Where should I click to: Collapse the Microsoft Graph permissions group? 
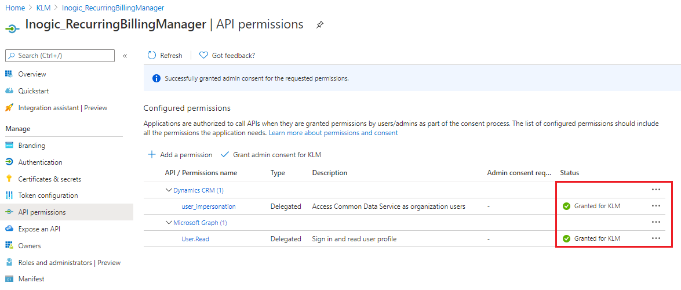coord(169,223)
